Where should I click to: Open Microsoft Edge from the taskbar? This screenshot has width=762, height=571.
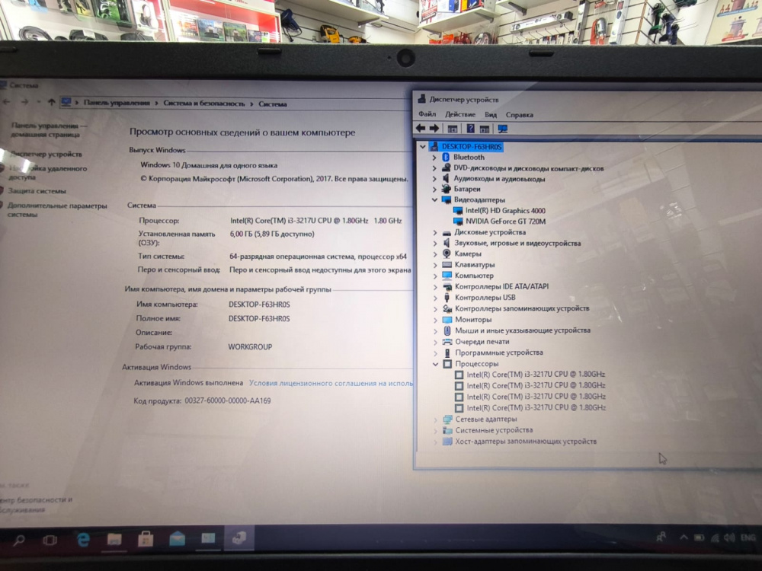coord(83,539)
